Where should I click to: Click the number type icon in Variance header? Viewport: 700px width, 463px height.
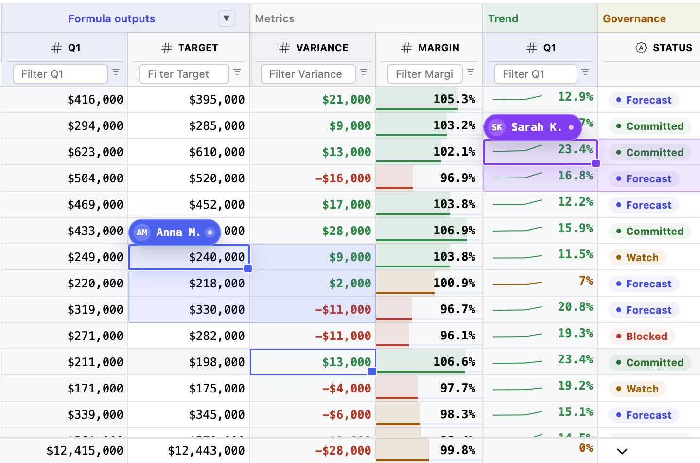(284, 48)
